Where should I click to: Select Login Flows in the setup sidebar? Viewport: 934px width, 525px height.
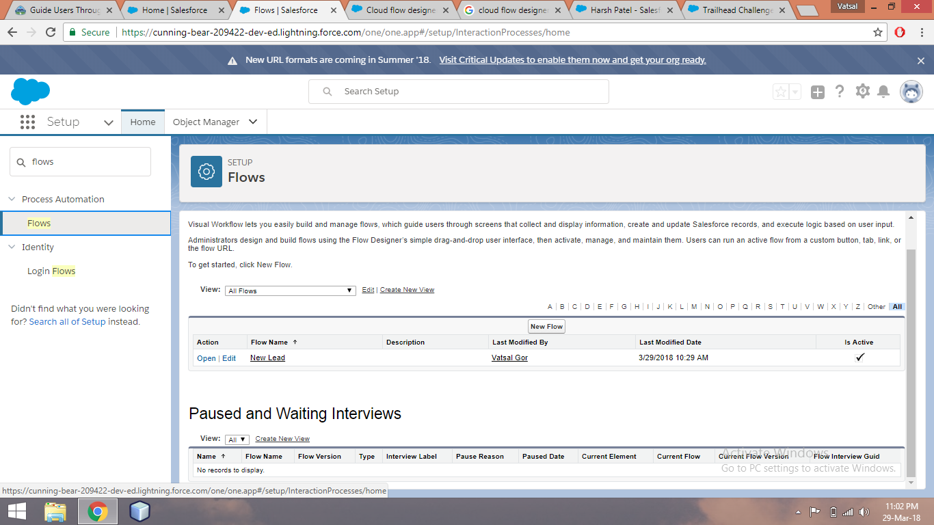(51, 271)
